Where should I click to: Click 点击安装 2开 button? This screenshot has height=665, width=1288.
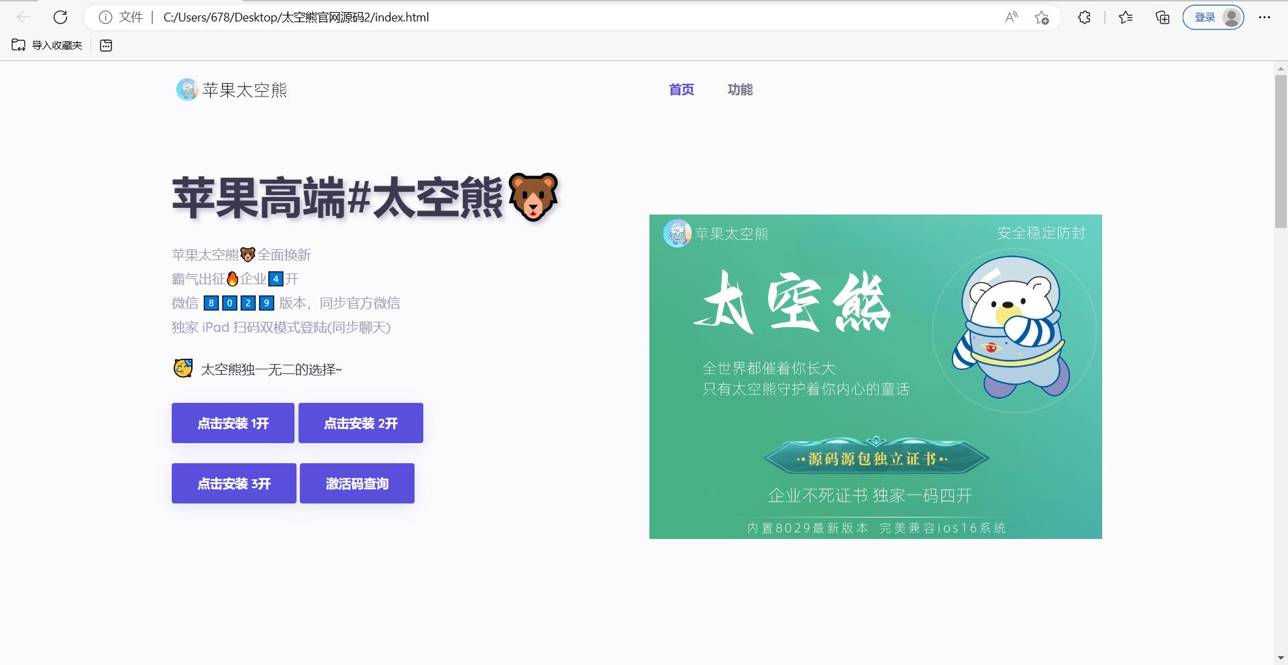point(360,422)
